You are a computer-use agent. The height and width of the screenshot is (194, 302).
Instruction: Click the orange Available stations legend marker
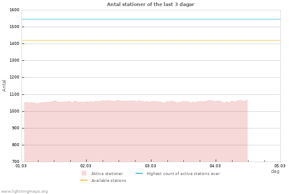coord(84,180)
